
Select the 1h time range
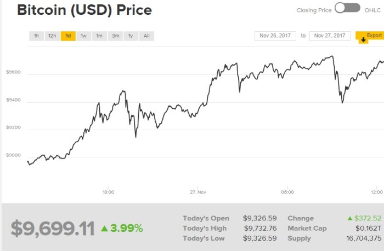tap(36, 36)
